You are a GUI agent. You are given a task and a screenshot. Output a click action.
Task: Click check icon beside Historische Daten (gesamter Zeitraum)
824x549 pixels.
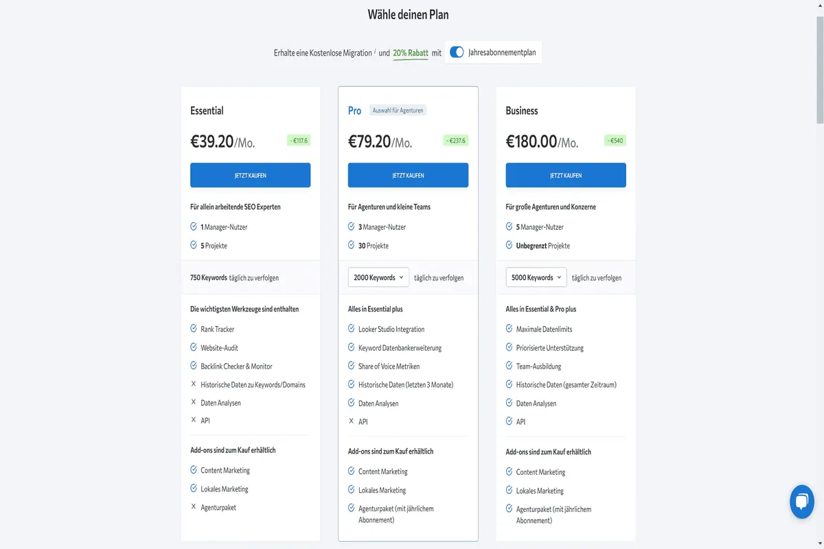(510, 384)
